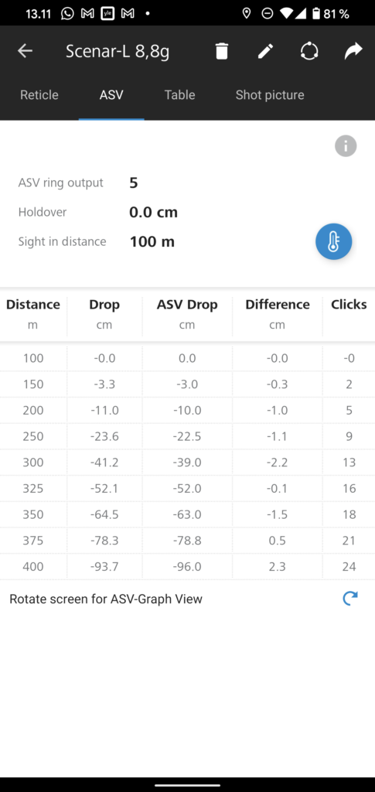Tap the back arrow icon
Image resolution: width=375 pixels, height=792 pixels.
[x=25, y=51]
